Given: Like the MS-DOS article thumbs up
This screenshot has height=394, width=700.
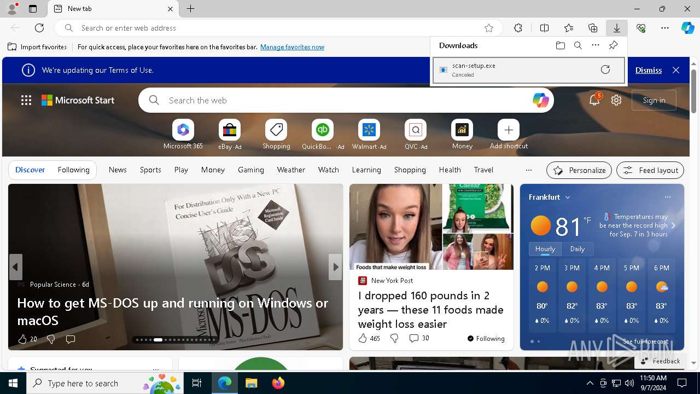Looking at the screenshot, I should click(22, 339).
